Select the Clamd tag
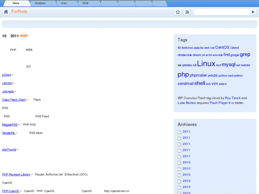Screen dimensions: 259x194 coord(234,48)
